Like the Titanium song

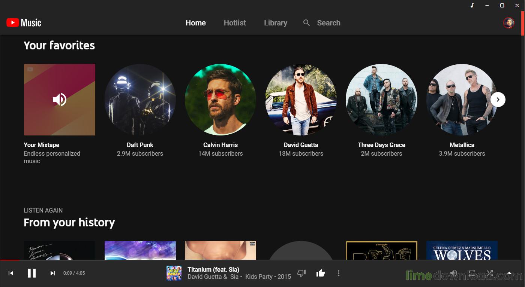click(x=320, y=273)
